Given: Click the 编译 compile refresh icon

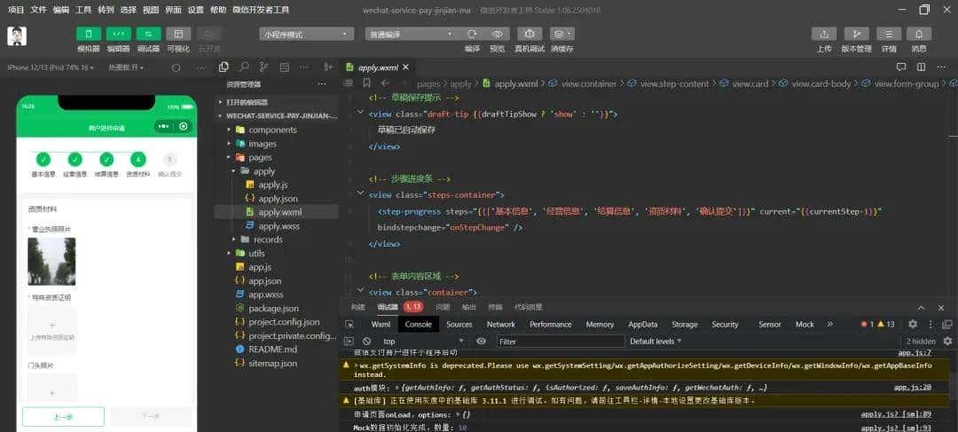Looking at the screenshot, I should pyautogui.click(x=472, y=35).
